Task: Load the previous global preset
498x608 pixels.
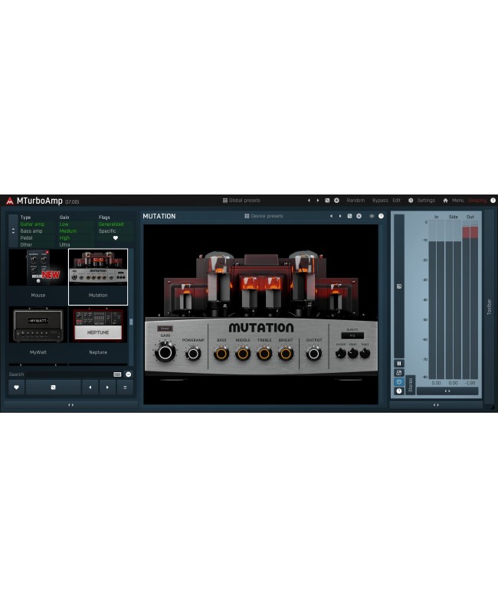Action: [x=309, y=201]
